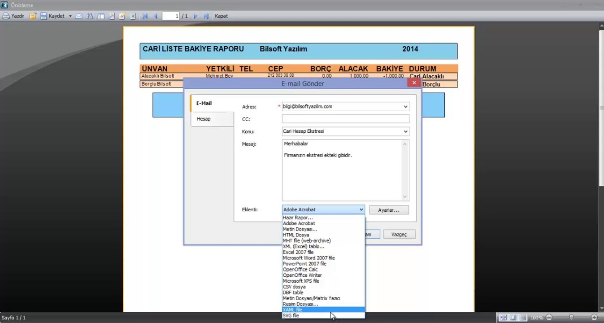Pick XML (Excel) tablo option
Image resolution: width=604 pixels, height=323 pixels.
323,246
